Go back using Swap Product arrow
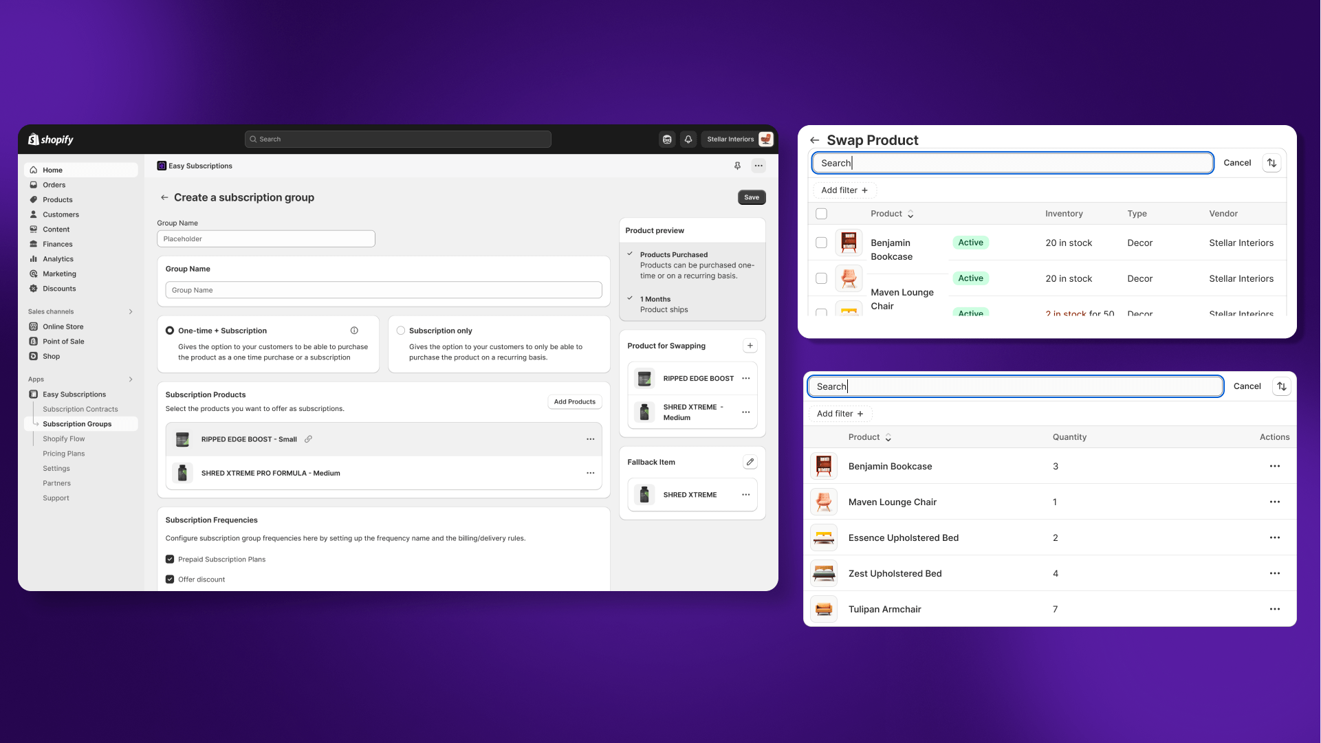This screenshot has height=743, width=1321. click(815, 140)
